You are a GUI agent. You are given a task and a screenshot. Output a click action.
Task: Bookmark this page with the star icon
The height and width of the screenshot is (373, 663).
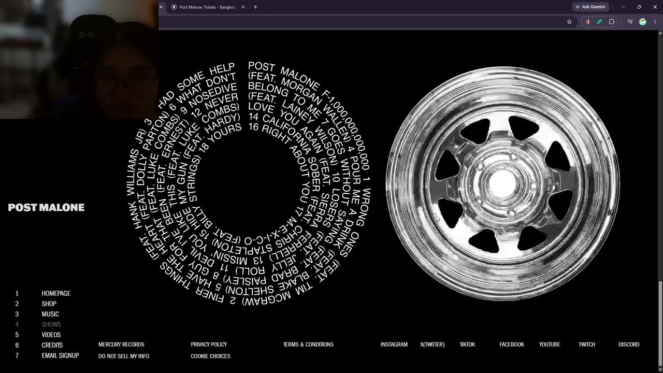(569, 22)
